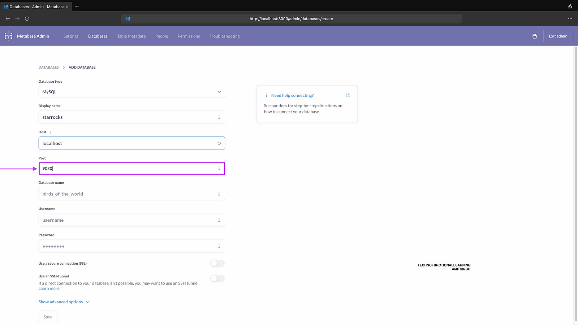Enable the SSH-tunnel toggle
This screenshot has height=325, width=578.
pos(217,278)
